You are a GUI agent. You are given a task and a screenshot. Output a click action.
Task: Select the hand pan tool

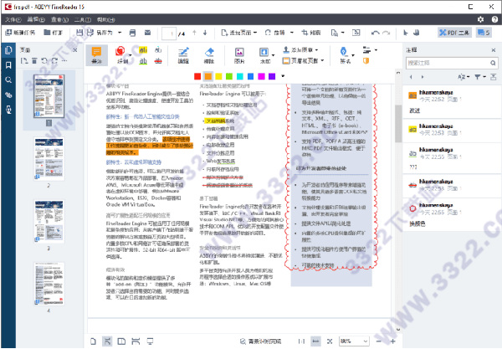tap(417, 33)
